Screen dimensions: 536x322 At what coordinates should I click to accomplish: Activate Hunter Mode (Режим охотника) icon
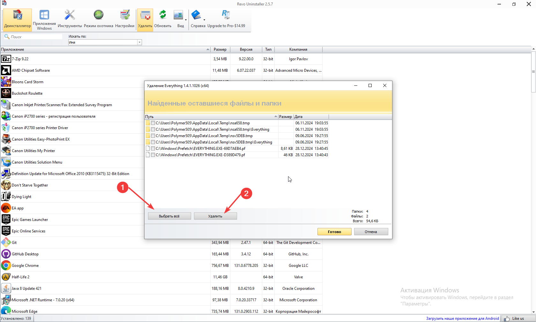[99, 15]
